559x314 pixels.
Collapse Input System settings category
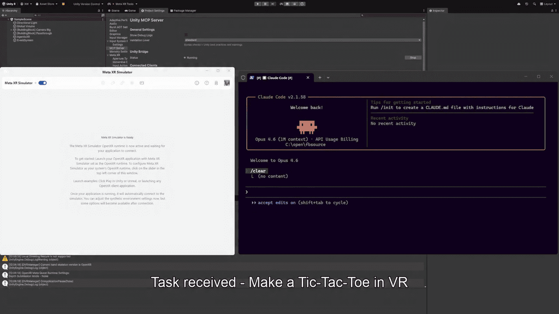coord(108,41)
